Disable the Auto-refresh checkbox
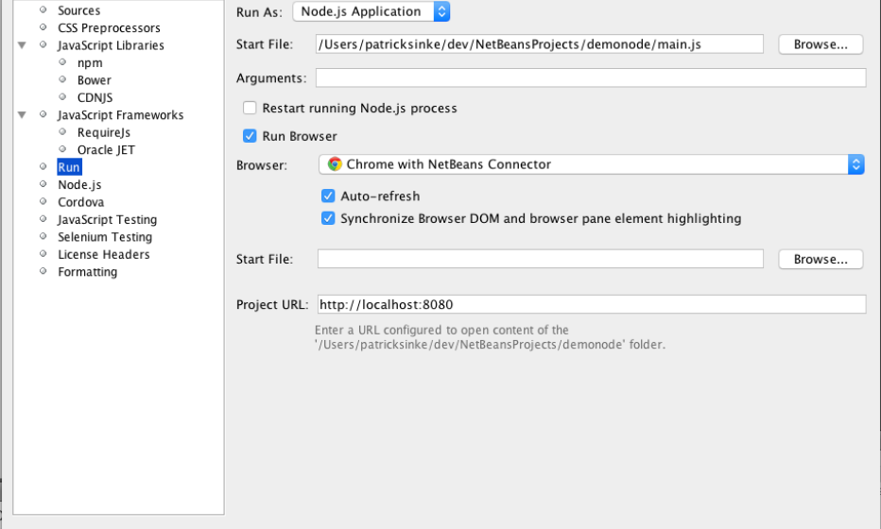This screenshot has height=529, width=881. point(328,196)
